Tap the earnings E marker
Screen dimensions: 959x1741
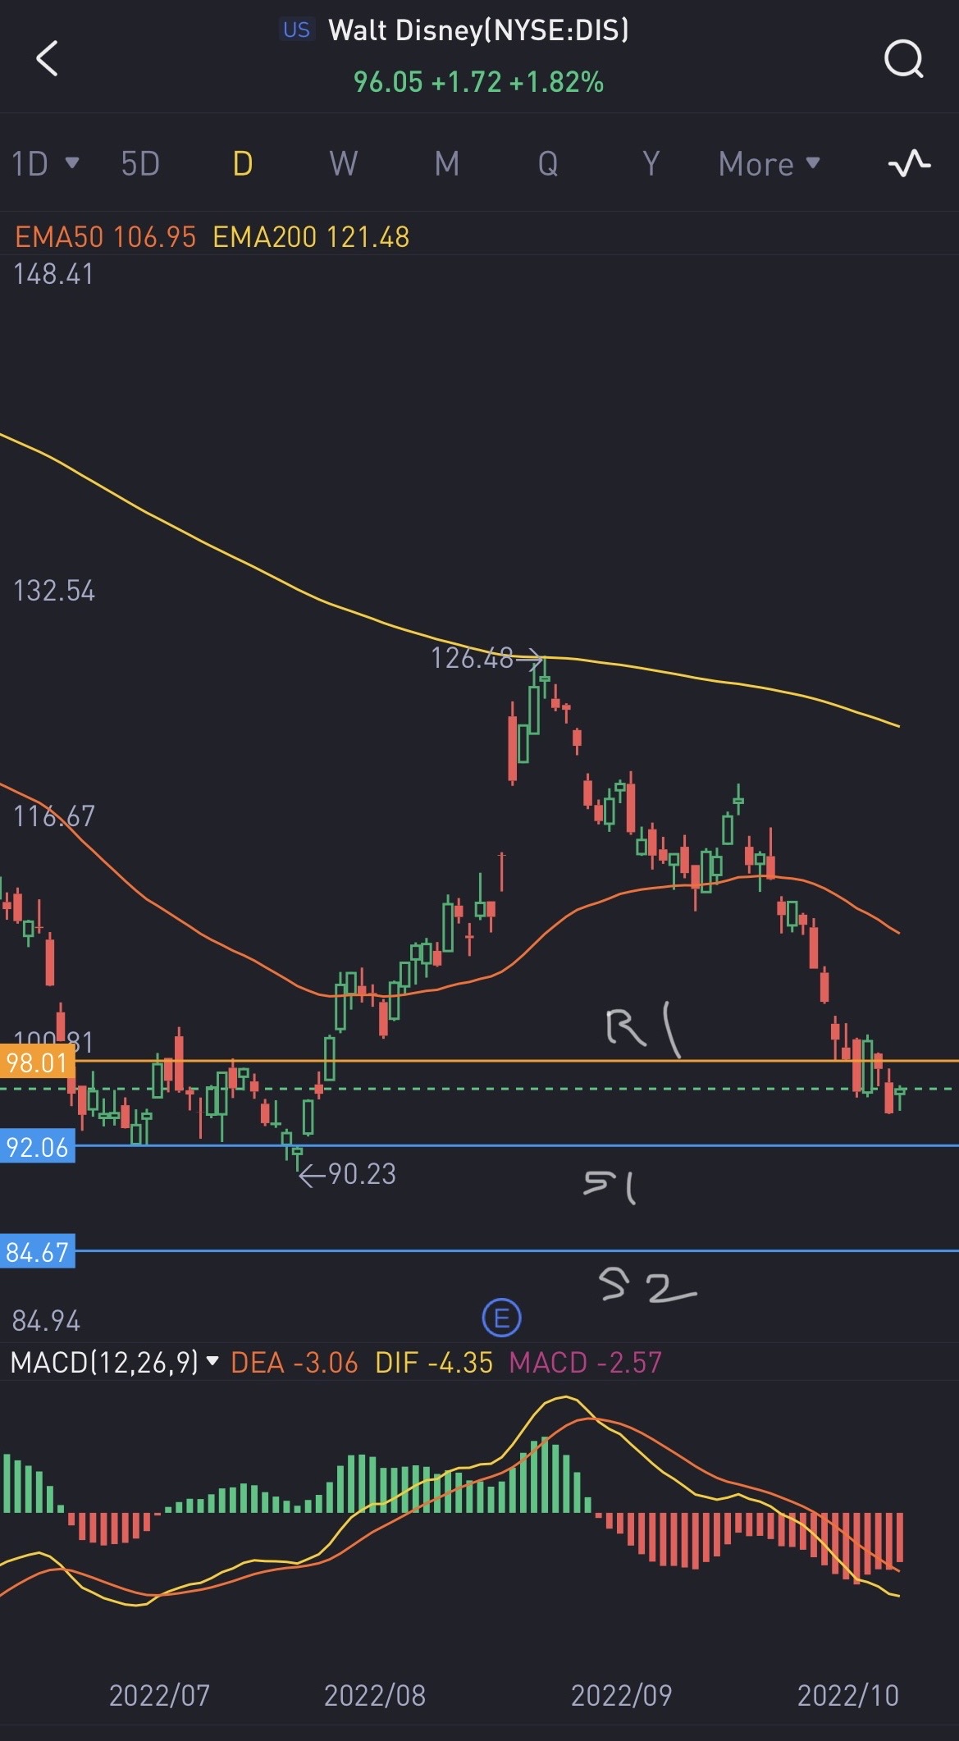501,1318
